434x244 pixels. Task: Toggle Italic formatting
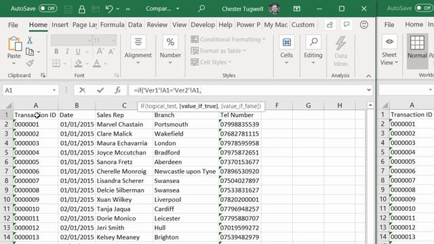click(x=67, y=52)
